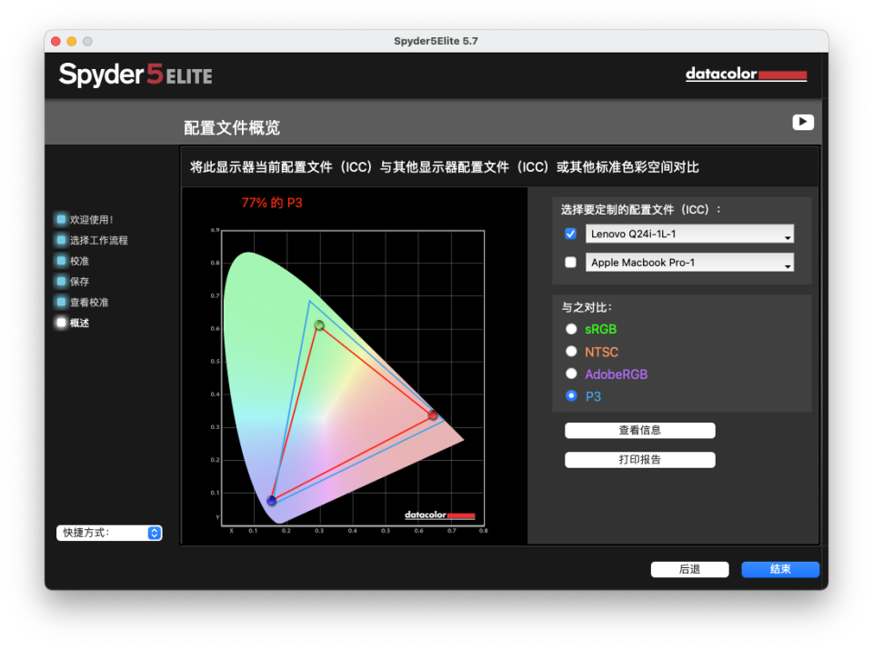
Task: Click the 校准 step indicator icon
Action: [x=61, y=261]
